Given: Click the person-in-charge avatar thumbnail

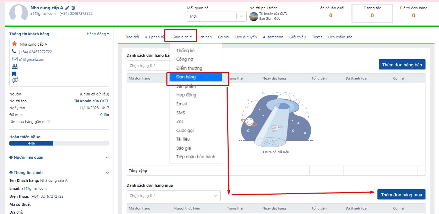Looking at the screenshot, I should click(254, 16).
